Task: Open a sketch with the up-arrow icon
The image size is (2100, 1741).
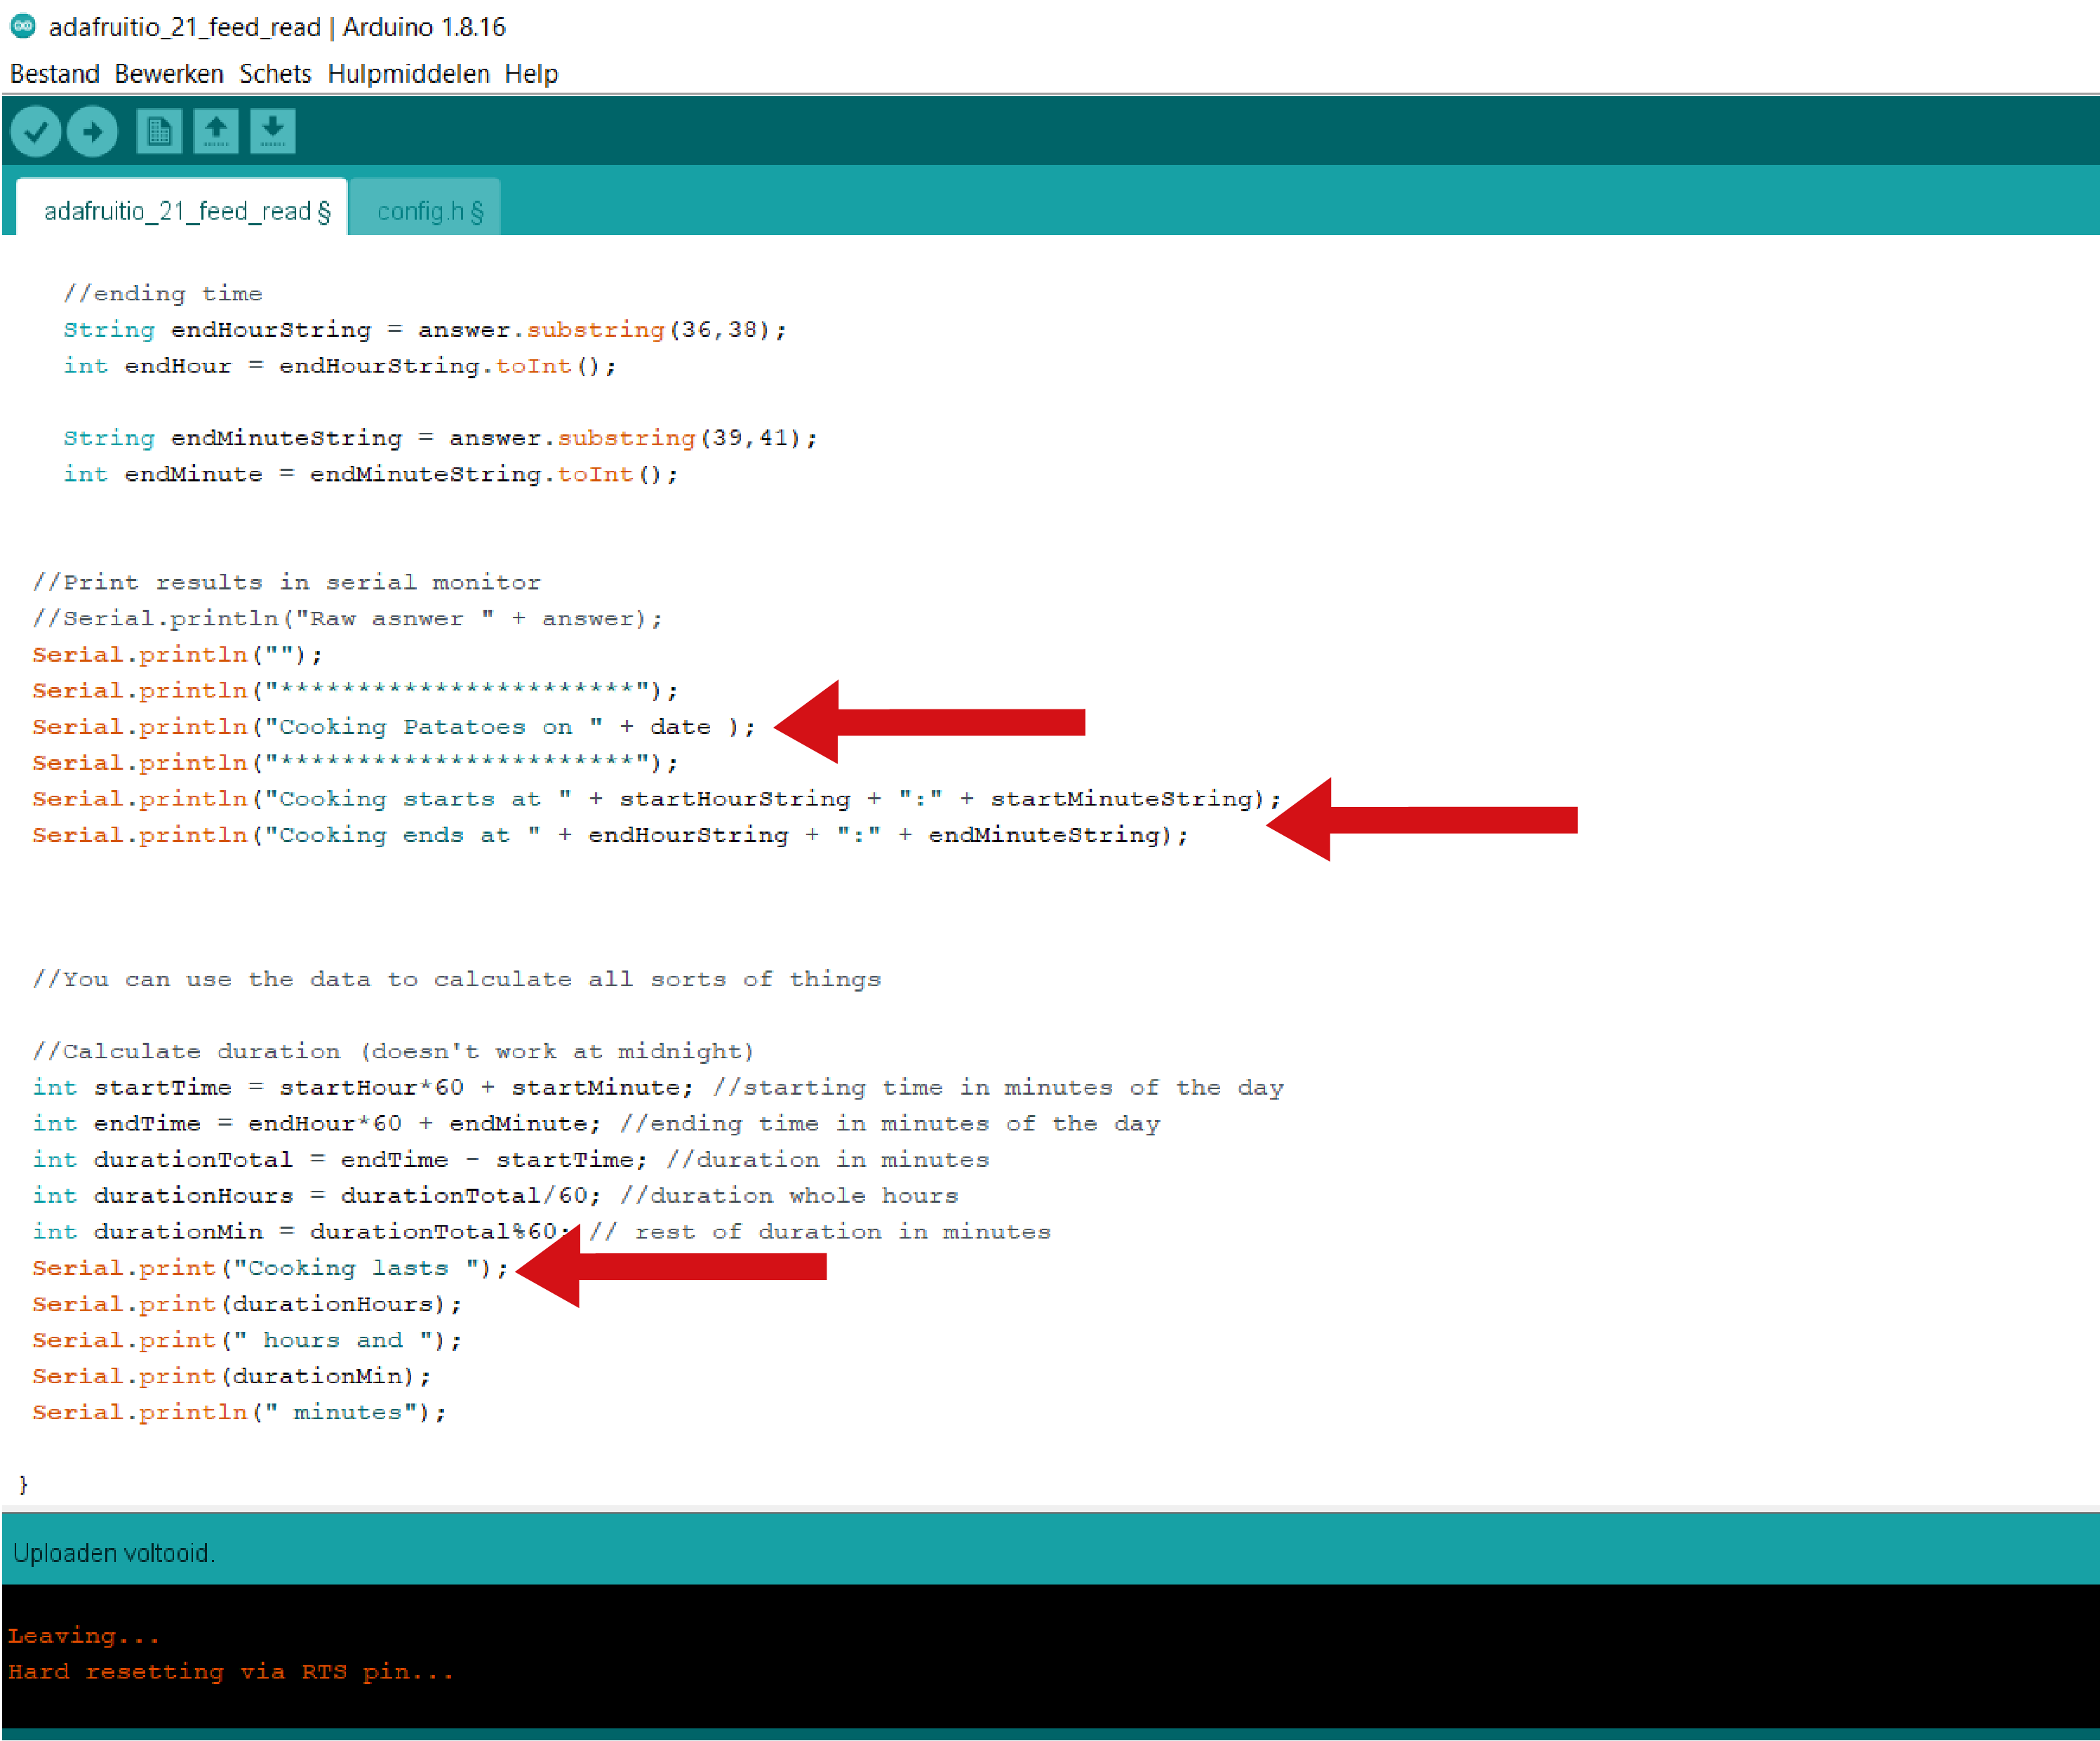Action: point(216,131)
